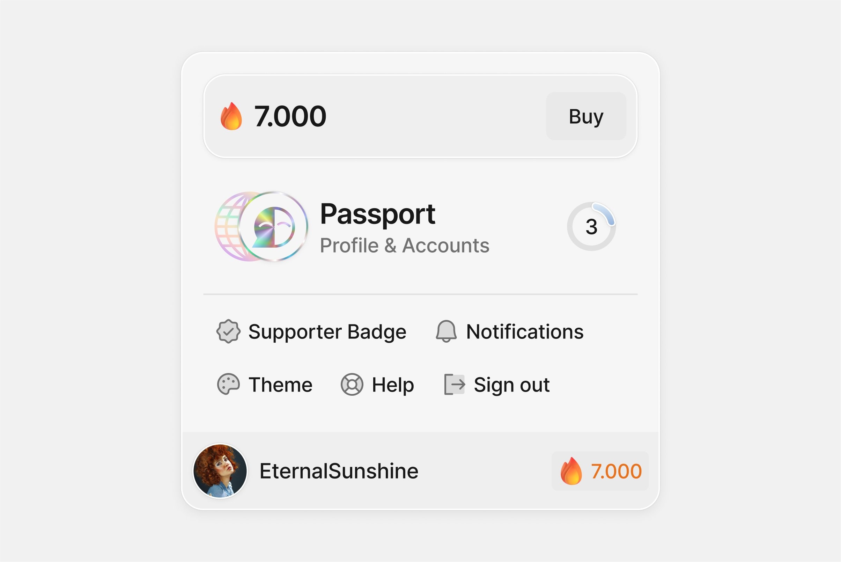
Task: Click the circular progress ring showing 3
Action: tap(591, 227)
